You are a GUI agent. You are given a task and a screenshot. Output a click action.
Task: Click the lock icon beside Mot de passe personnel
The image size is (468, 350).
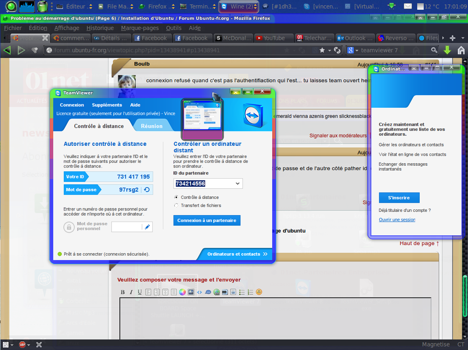(69, 227)
